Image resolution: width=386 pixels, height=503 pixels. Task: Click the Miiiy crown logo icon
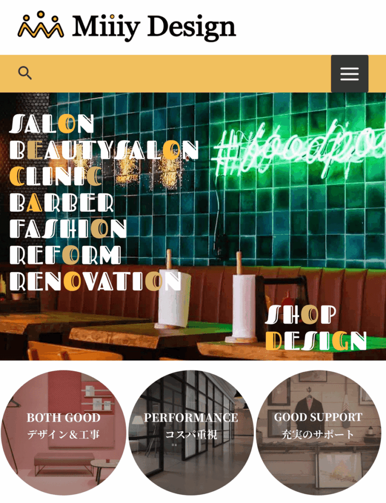click(x=40, y=25)
